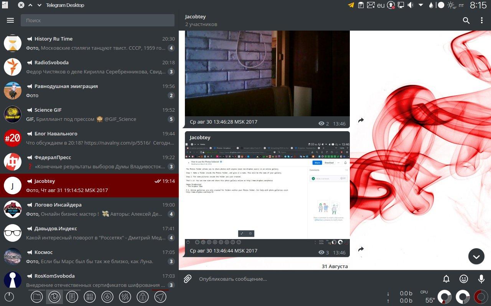Launch Firefox from the bottom panel
This screenshot has height=306, width=491.
54,297
